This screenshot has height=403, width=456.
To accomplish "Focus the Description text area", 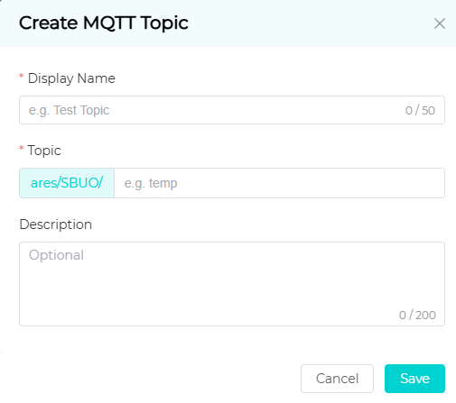I will coord(232,284).
